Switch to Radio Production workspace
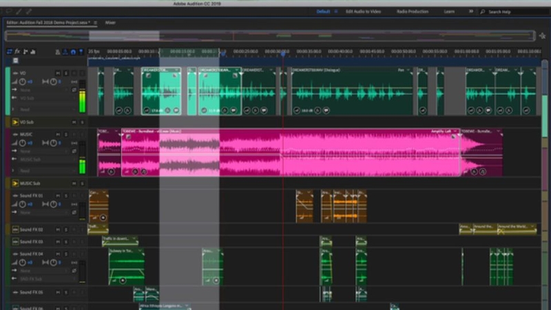 413,12
